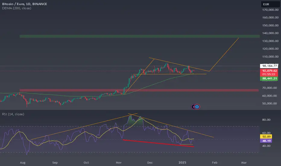
Task: Select the green resistance zone rectangle
Action: 140,36
